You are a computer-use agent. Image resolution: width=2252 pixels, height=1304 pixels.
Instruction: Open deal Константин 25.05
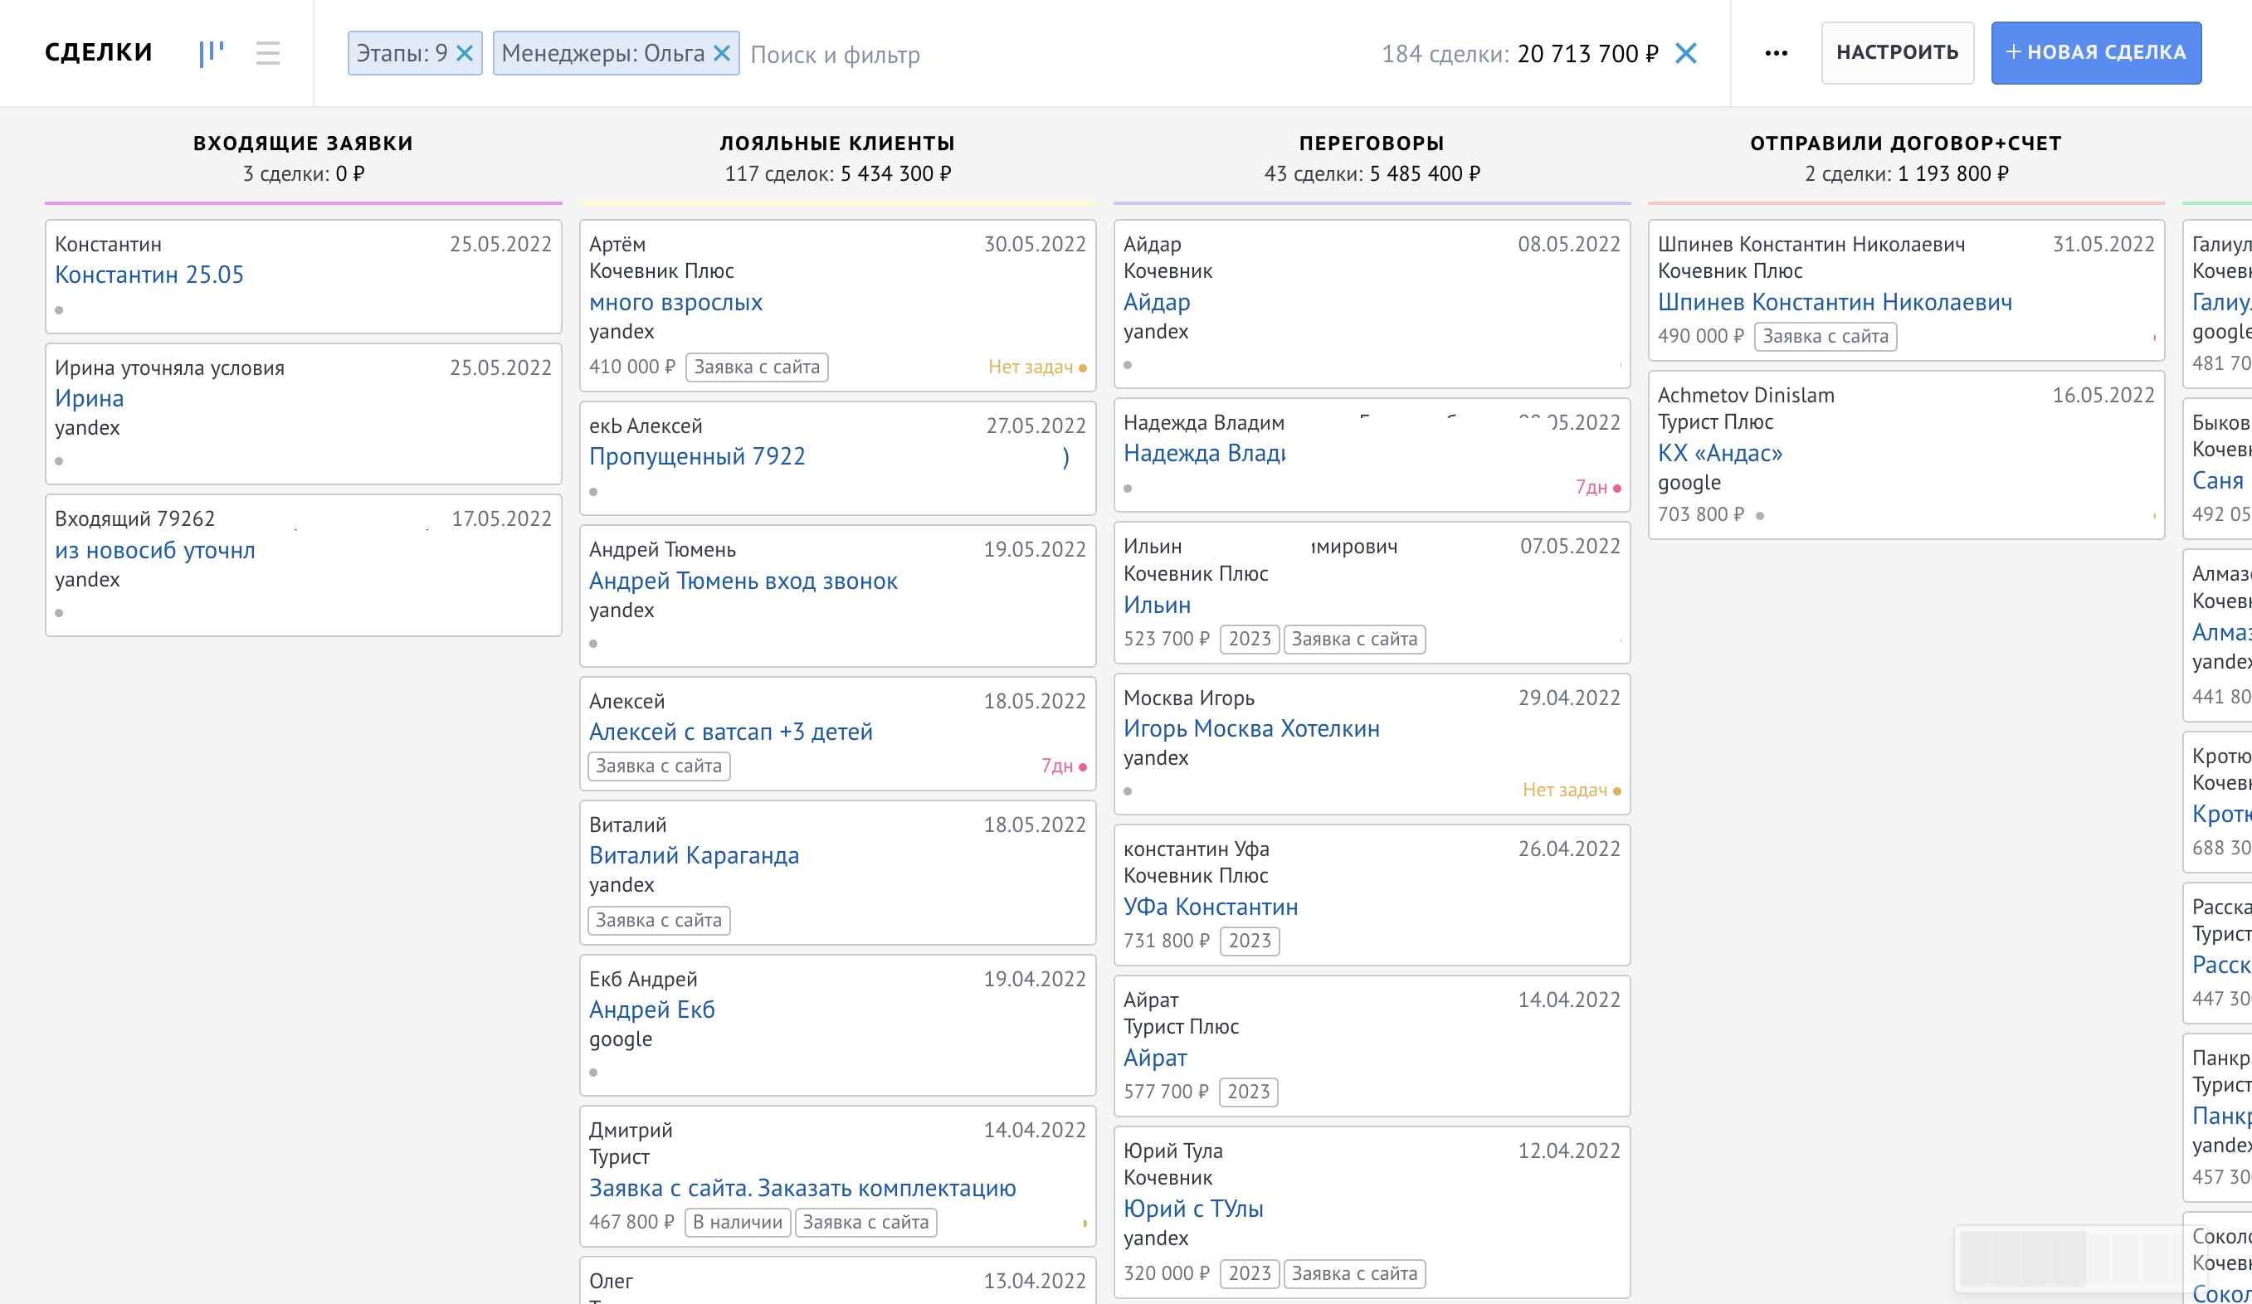point(149,275)
